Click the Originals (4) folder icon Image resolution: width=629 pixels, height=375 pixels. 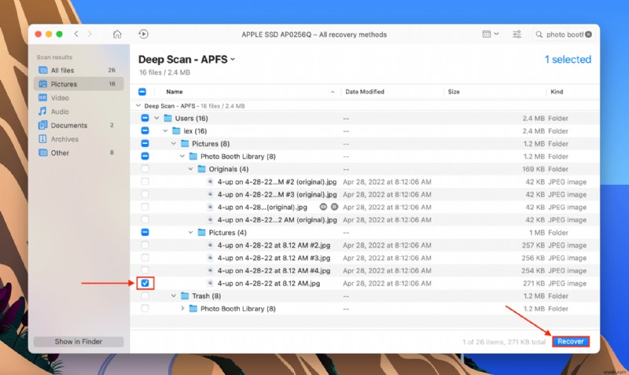coord(202,169)
